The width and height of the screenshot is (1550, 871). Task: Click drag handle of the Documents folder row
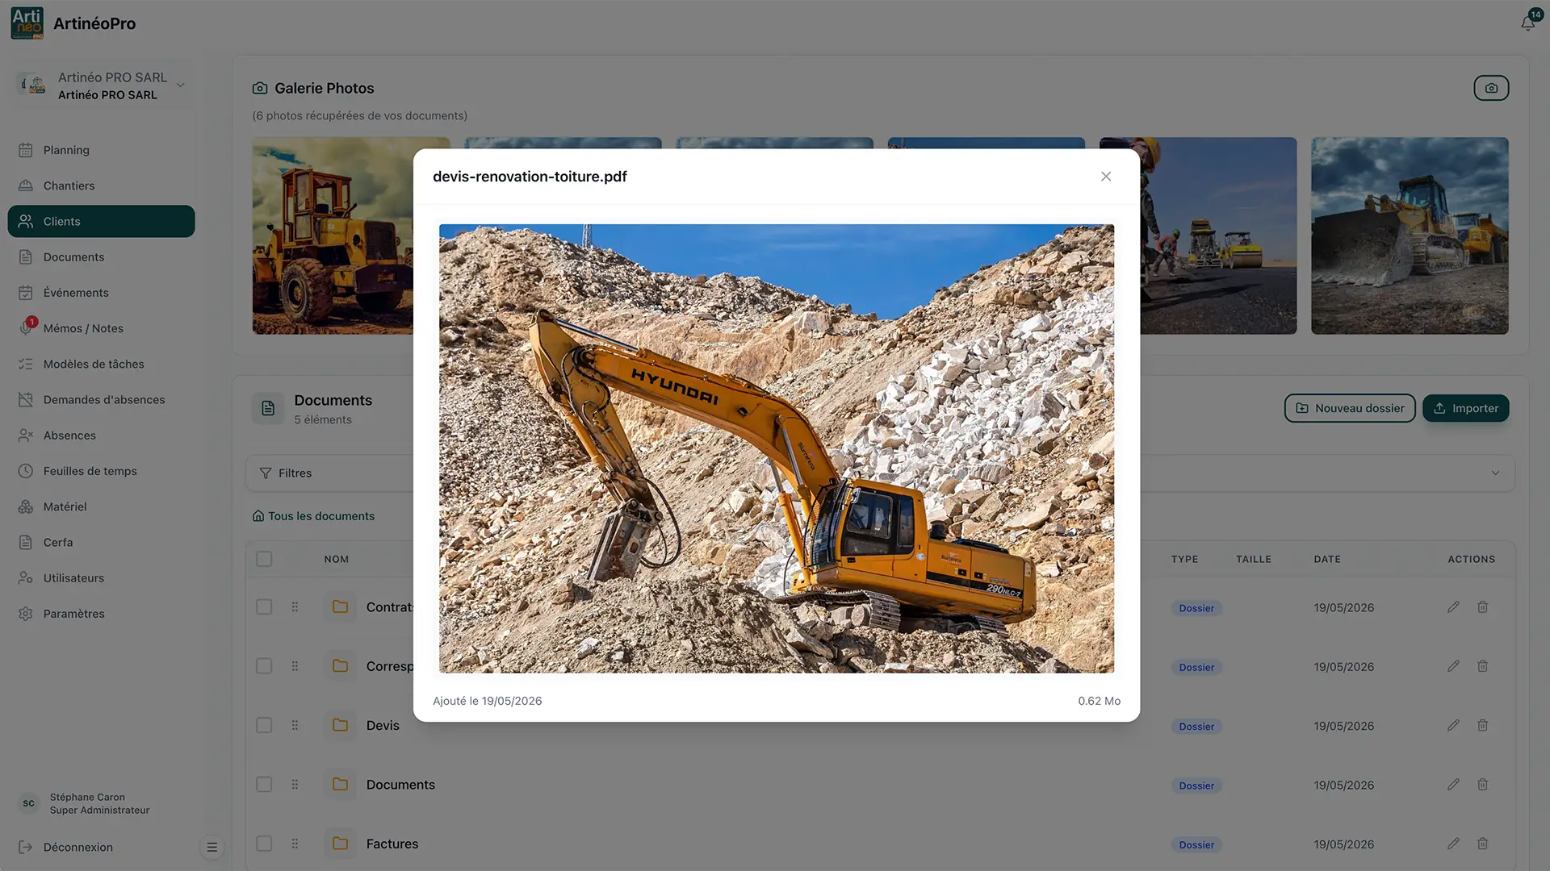coord(295,785)
